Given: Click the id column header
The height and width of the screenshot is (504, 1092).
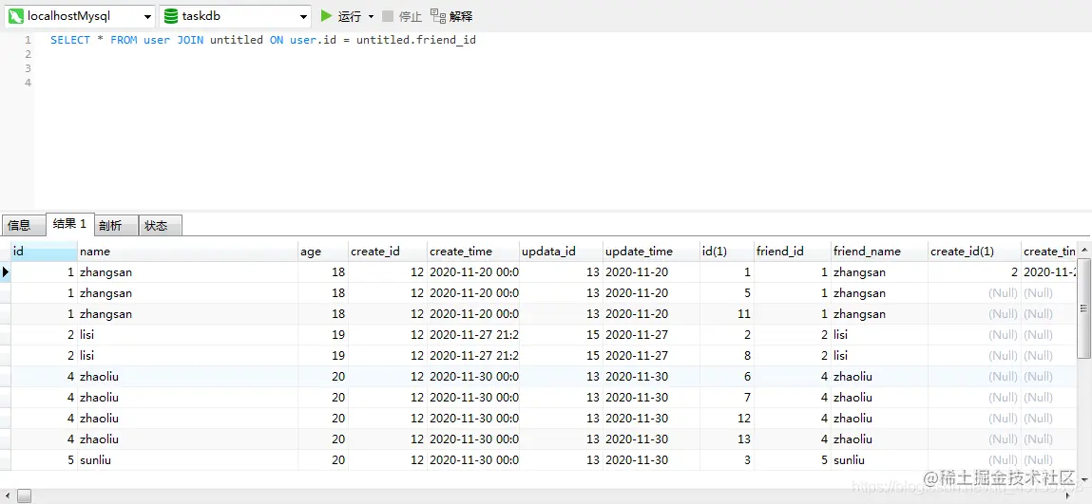Looking at the screenshot, I should (44, 251).
